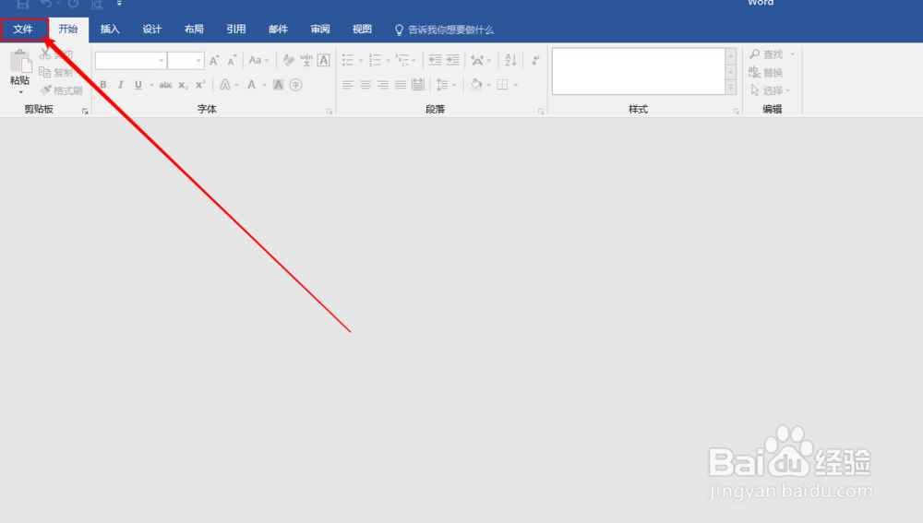
Task: Click the Format Painter (格式刷) brush
Action: 45,90
